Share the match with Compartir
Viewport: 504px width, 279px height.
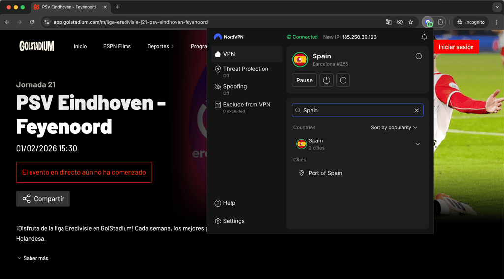click(x=43, y=199)
